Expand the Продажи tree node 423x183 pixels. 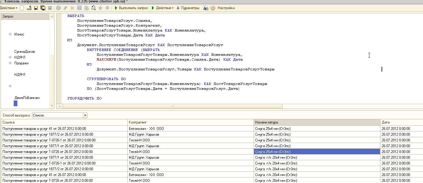point(10,63)
